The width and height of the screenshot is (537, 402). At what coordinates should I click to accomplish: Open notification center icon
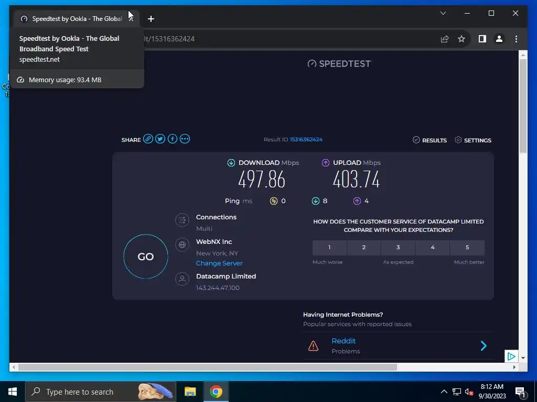pyautogui.click(x=520, y=392)
